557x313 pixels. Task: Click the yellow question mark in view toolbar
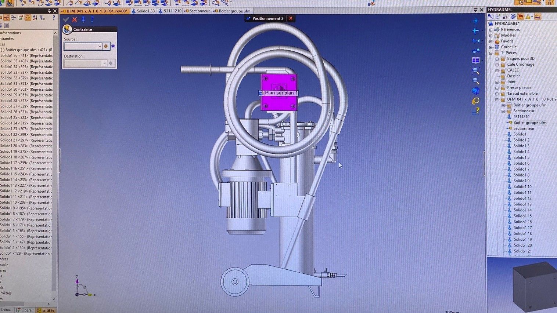476,110
